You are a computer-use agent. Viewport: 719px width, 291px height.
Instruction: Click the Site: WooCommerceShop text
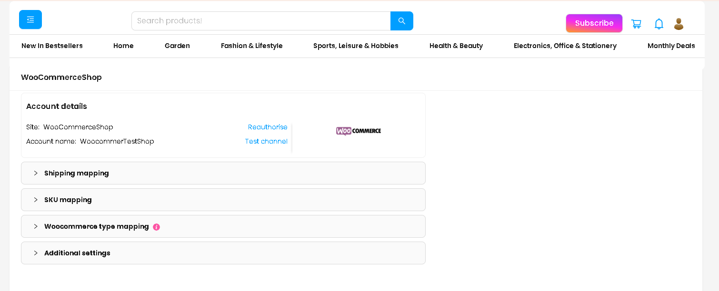pos(70,127)
